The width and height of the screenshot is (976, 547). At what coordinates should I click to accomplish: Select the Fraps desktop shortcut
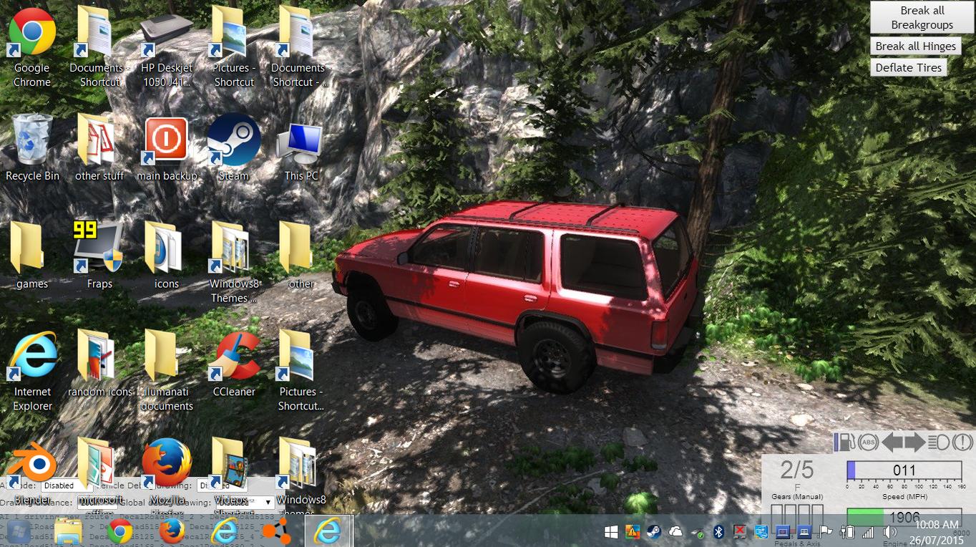99,255
